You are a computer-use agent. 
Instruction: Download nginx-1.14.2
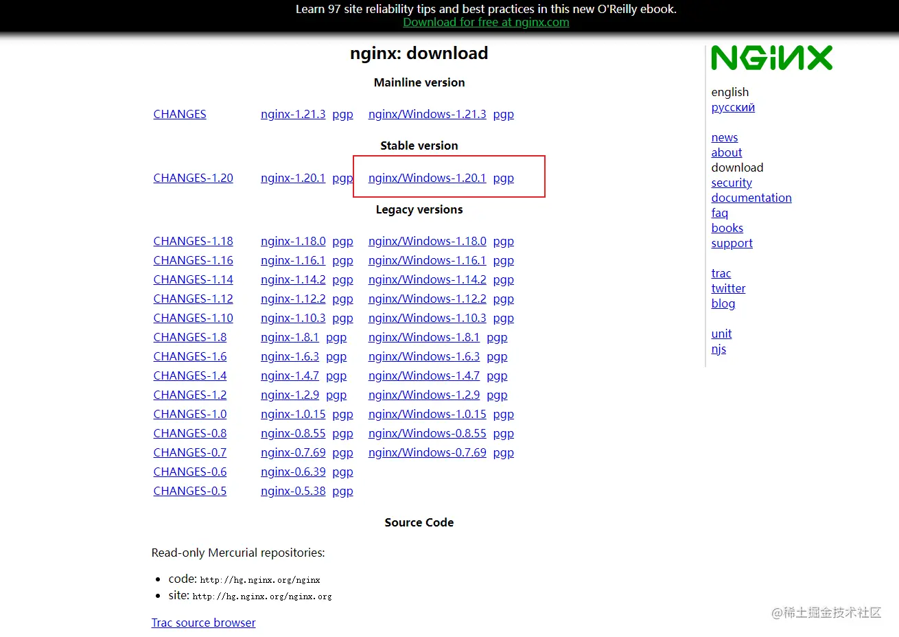click(293, 279)
